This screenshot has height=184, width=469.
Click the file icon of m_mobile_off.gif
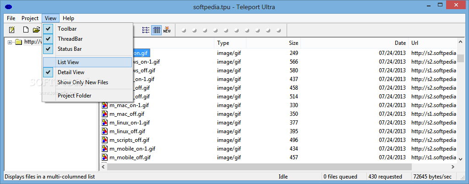coord(105,157)
